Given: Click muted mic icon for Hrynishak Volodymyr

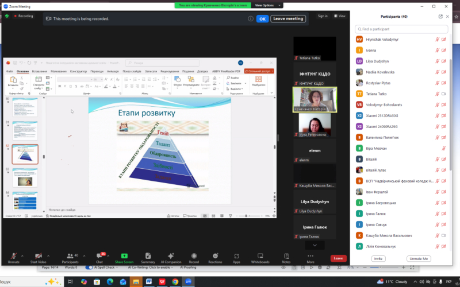Looking at the screenshot, I should (437, 40).
